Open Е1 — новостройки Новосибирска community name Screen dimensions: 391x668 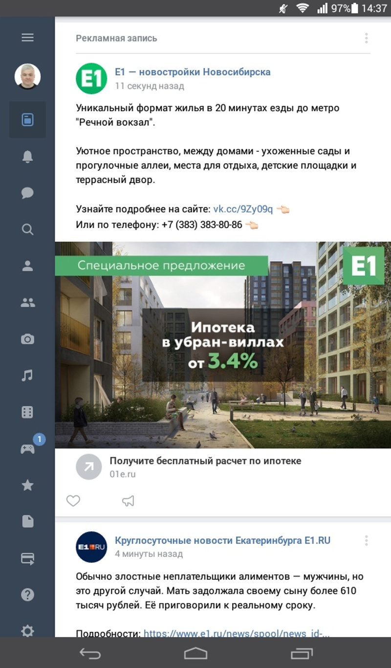tap(193, 72)
